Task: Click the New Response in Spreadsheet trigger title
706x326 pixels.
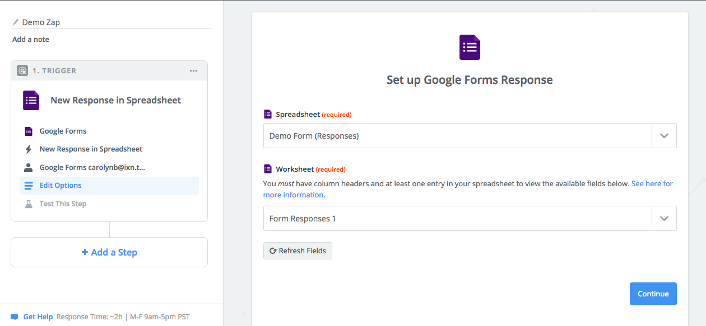Action: (116, 101)
